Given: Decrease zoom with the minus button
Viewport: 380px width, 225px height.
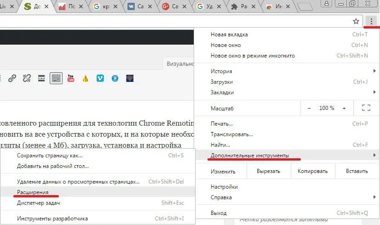Looking at the screenshot, I should pos(309,108).
